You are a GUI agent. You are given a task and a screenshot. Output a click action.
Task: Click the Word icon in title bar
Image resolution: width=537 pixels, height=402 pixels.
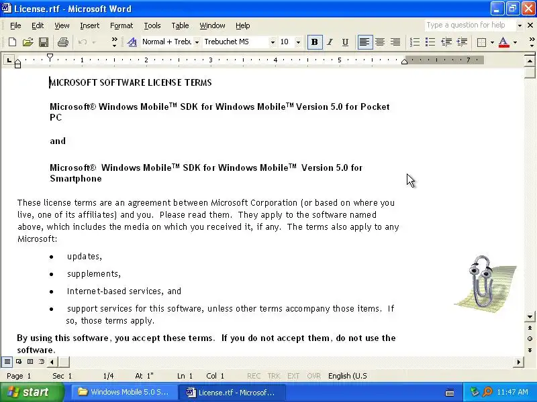click(x=7, y=8)
